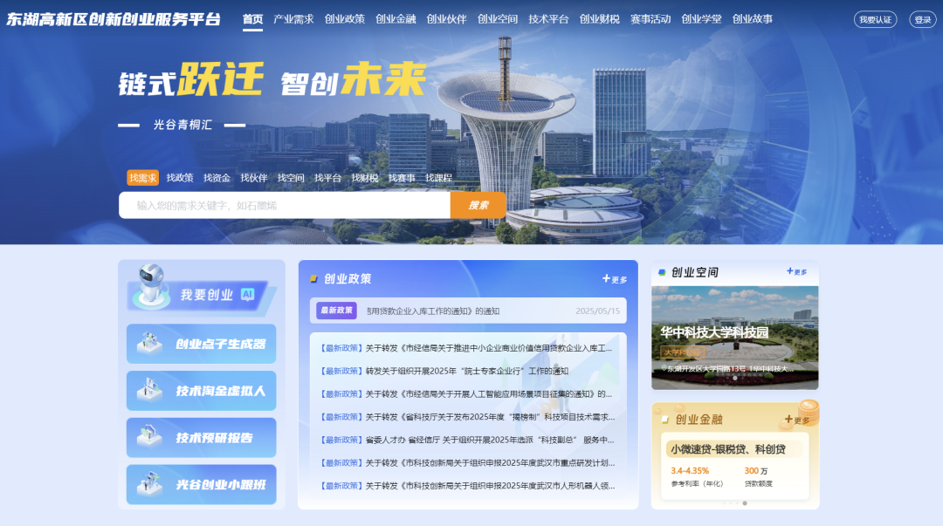Screen dimensions: 943x526
Task: Click the icon on the 技术淘金虚拟人 card
Action: pyautogui.click(x=149, y=391)
